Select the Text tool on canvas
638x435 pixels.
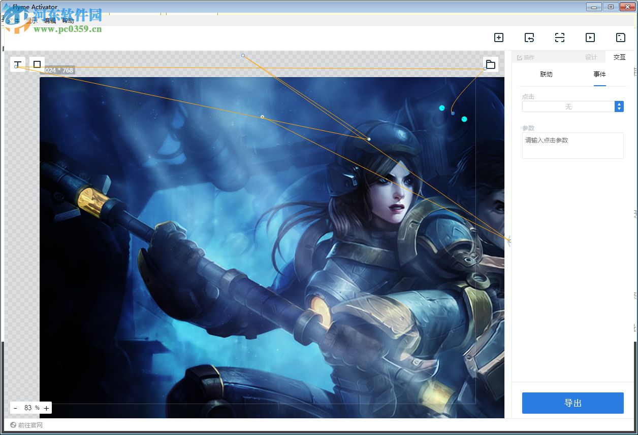pyautogui.click(x=18, y=64)
